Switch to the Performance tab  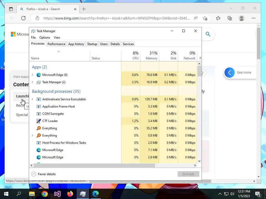tap(56, 44)
